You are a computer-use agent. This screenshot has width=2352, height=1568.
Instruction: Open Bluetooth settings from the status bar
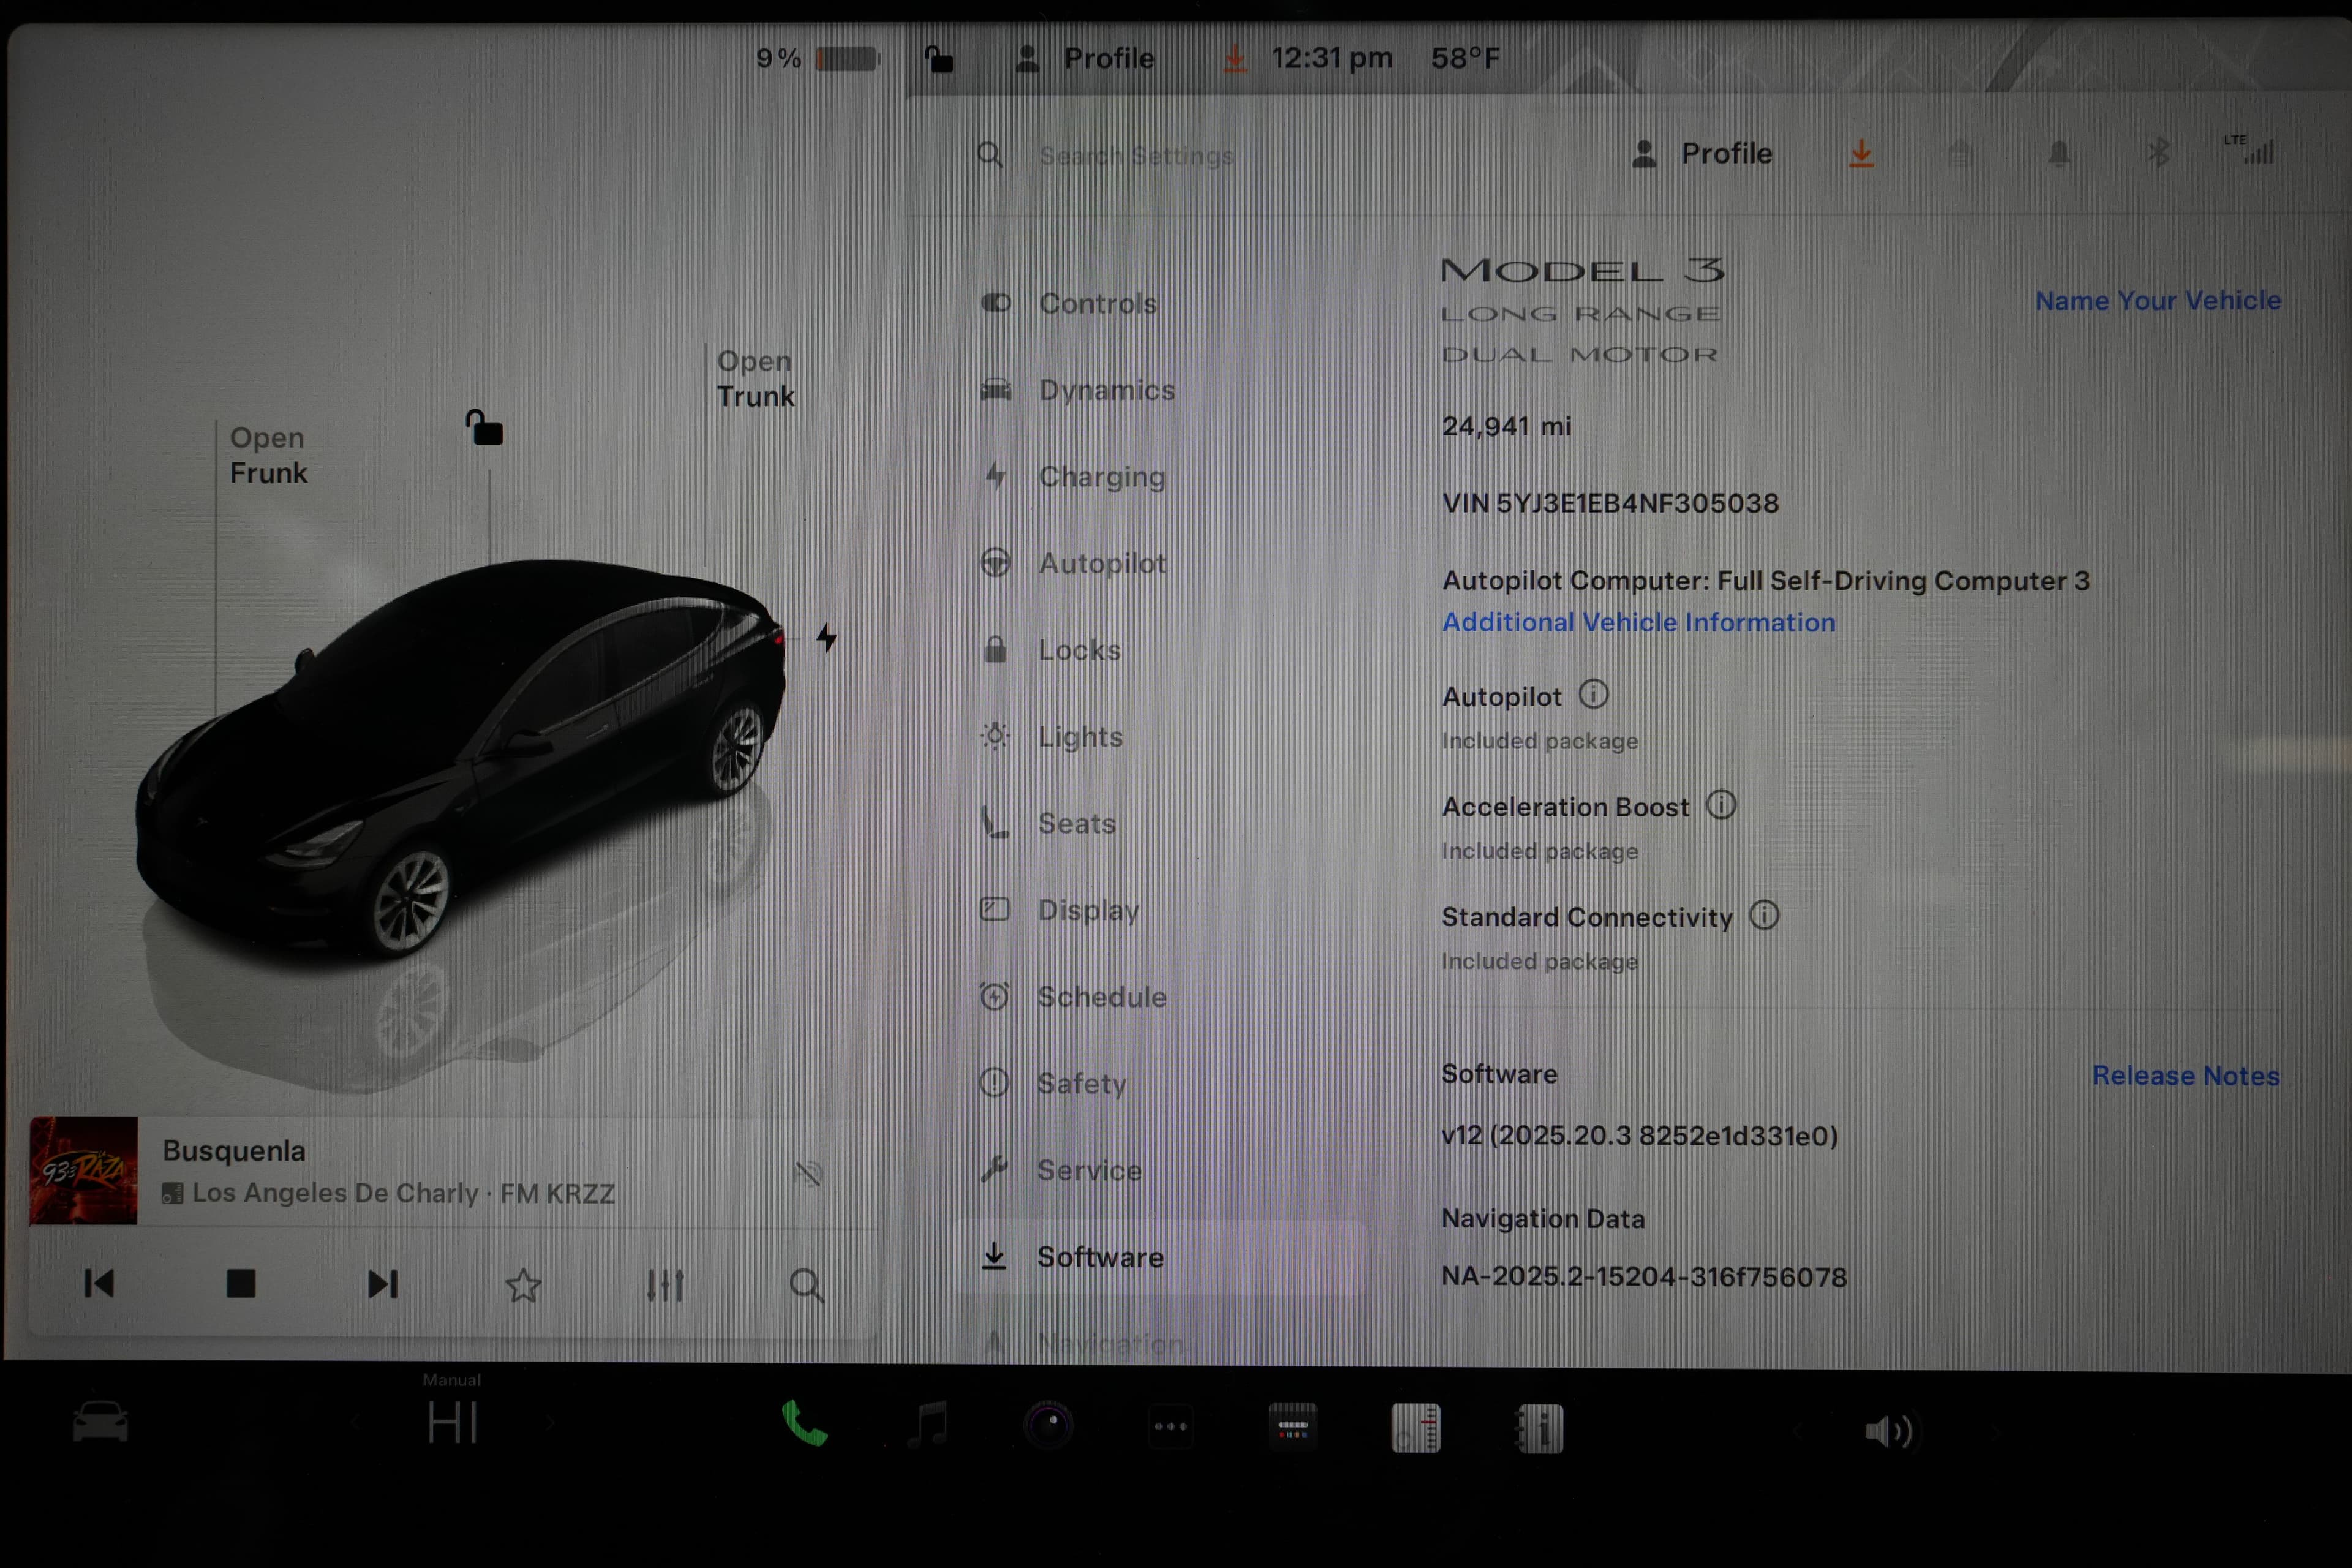tap(2160, 152)
